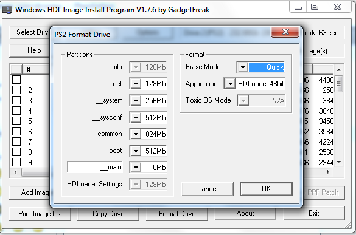Click the About button
The height and width of the screenshot is (235, 356).
245,214
